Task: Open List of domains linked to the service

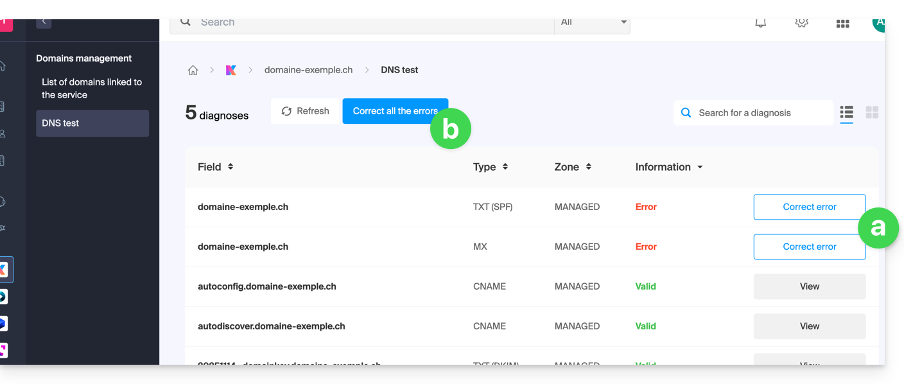Action: tap(92, 89)
